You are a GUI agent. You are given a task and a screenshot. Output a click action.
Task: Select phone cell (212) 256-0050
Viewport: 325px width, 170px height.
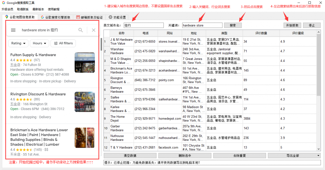click(146, 61)
